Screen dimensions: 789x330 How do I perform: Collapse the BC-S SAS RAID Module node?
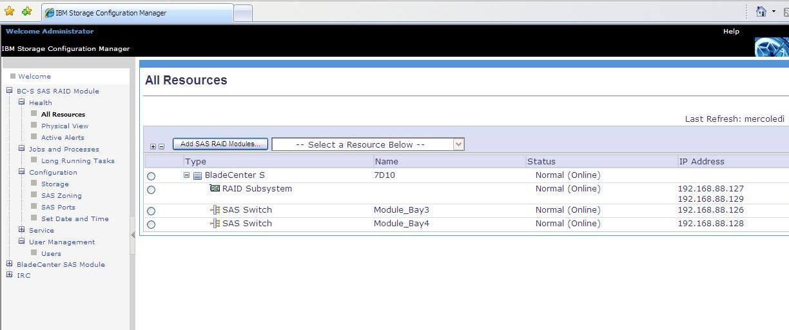coord(10,91)
